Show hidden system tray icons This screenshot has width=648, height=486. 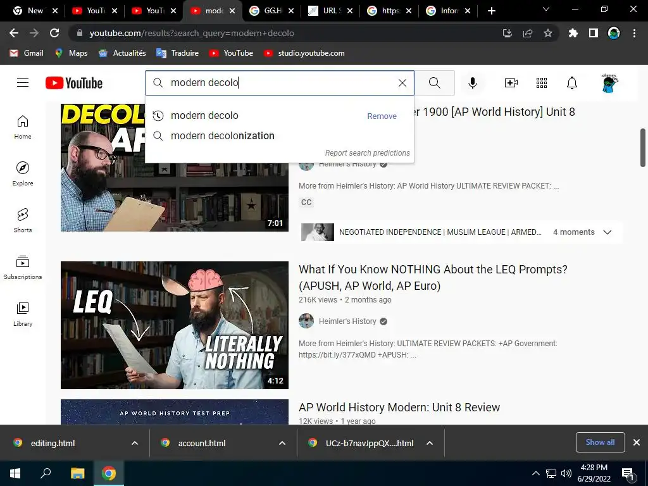(535, 473)
